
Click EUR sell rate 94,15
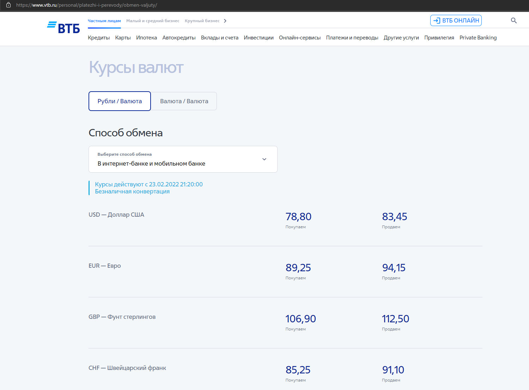click(x=394, y=267)
